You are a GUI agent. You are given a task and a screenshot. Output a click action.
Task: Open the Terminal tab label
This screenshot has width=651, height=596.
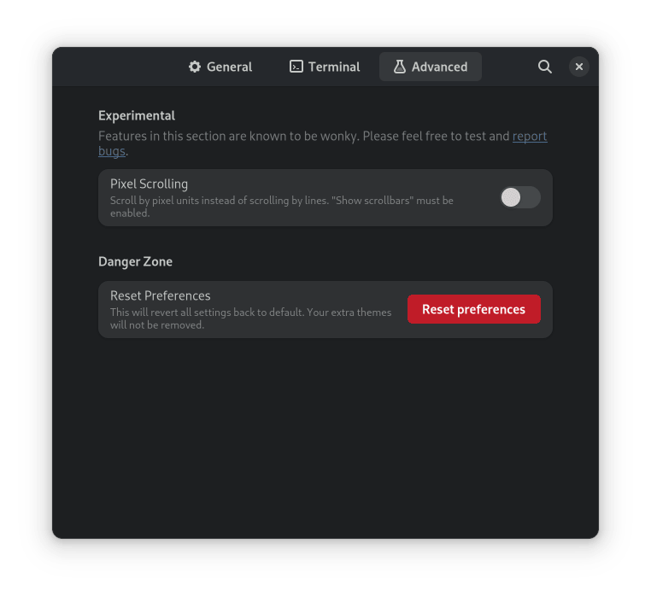[334, 67]
